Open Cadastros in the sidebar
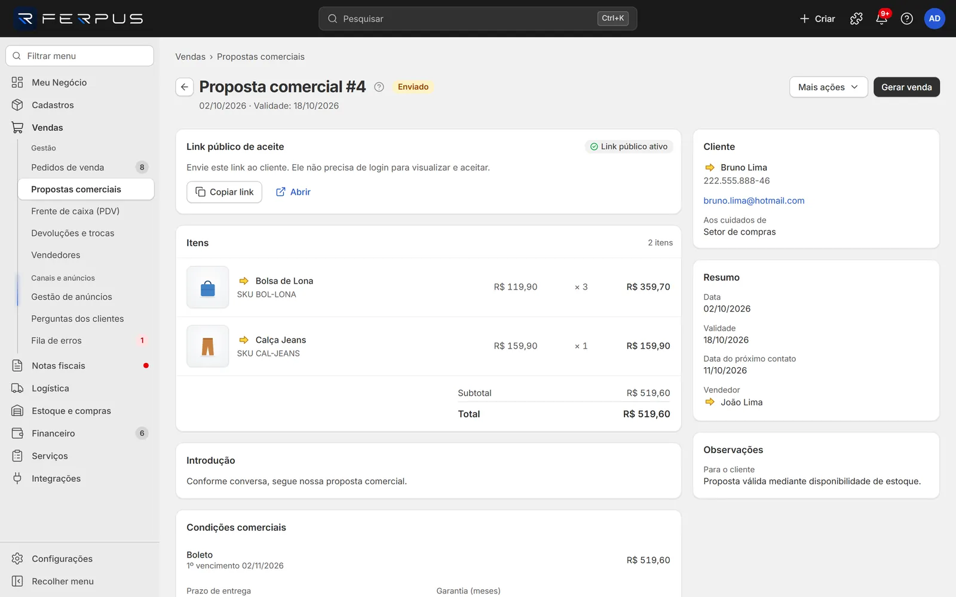This screenshot has width=956, height=597. click(x=79, y=105)
